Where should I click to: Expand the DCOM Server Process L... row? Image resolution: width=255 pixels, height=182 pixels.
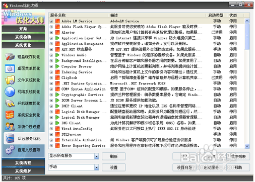tap(51, 101)
